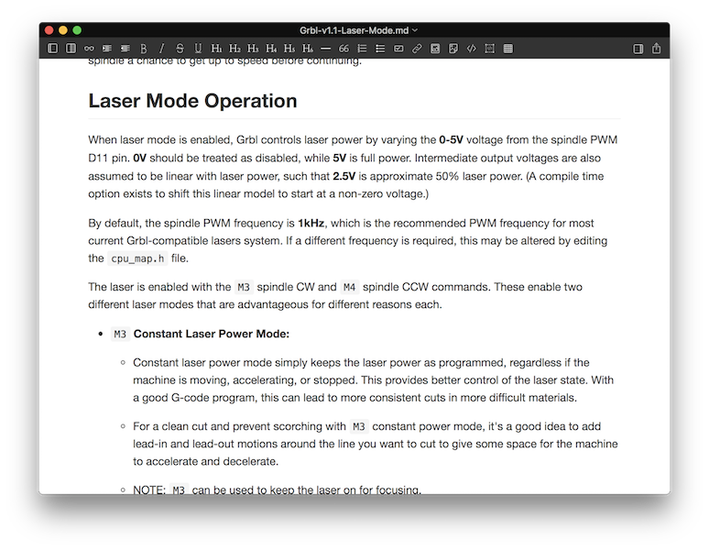Insert a code block

(x=490, y=49)
